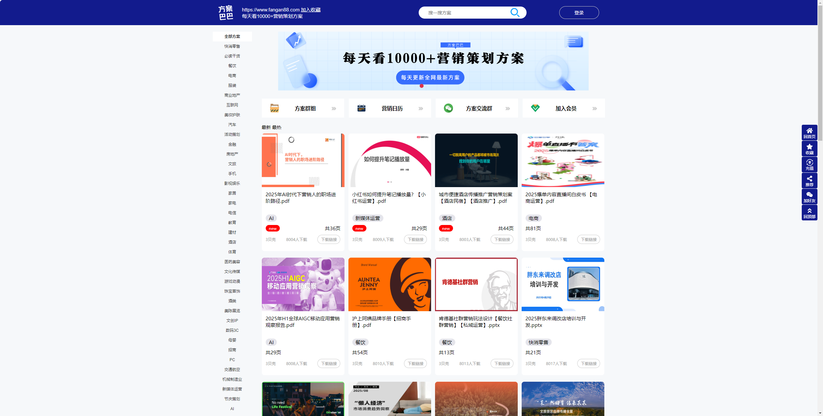The width and height of the screenshot is (823, 416).
Task: Click the search magnifier icon
Action: 515,12
